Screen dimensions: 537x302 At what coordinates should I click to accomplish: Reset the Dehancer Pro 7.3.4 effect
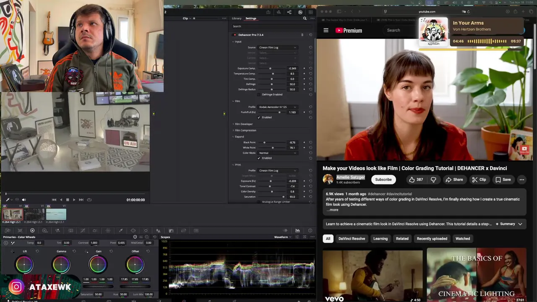coord(310,35)
